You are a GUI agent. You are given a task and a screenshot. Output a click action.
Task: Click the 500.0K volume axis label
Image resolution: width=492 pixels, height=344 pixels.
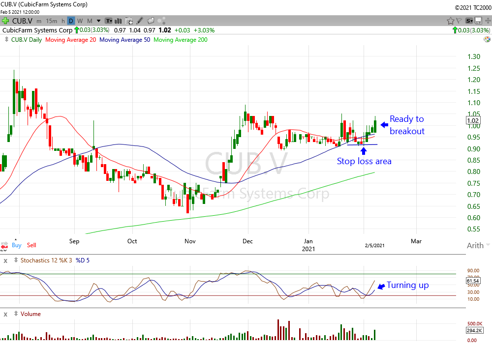pyautogui.click(x=474, y=324)
